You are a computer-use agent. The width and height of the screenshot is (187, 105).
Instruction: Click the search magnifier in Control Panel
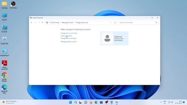coord(156,23)
